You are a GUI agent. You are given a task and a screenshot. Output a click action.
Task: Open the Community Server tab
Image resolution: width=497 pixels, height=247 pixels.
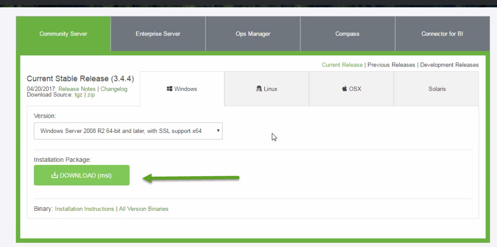(x=63, y=34)
